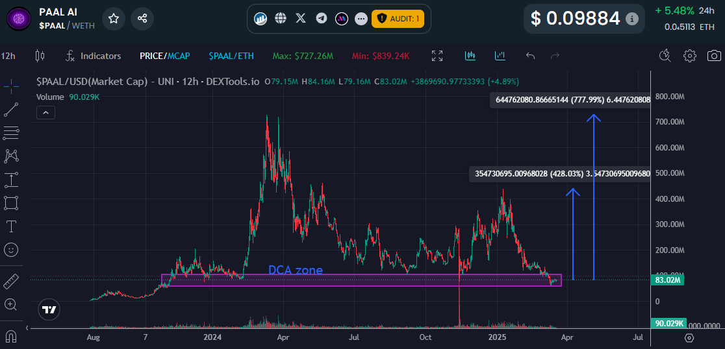725x349 pixels.
Task: Take a chart snapshot with camera icon
Action: pos(714,56)
